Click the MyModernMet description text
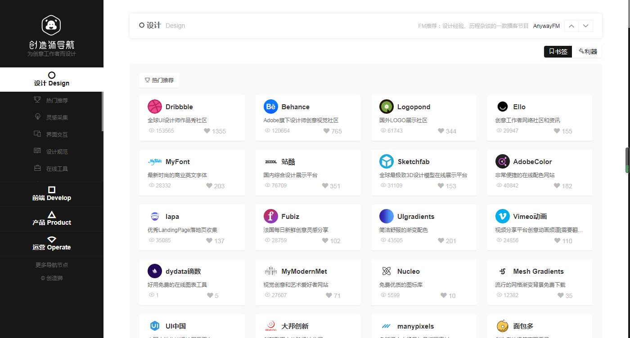 point(296,285)
